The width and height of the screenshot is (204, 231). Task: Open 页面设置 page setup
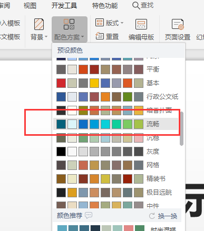(x=178, y=30)
